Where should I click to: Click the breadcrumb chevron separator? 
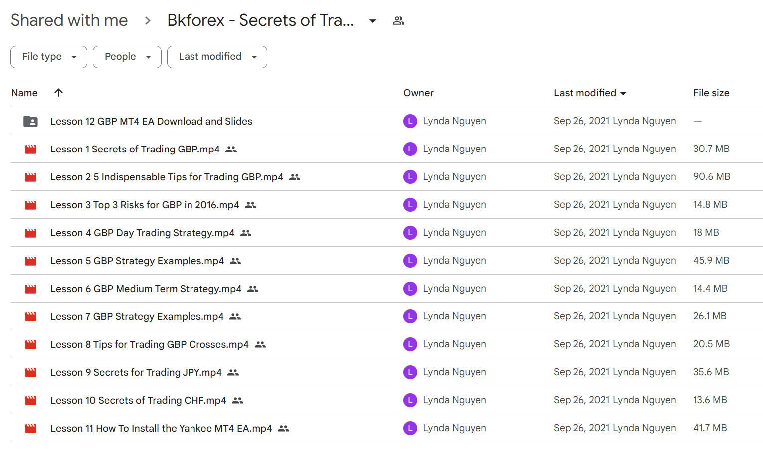point(148,21)
